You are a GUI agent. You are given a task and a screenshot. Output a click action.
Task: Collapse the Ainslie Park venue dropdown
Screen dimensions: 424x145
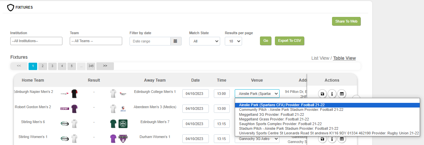click(257, 94)
